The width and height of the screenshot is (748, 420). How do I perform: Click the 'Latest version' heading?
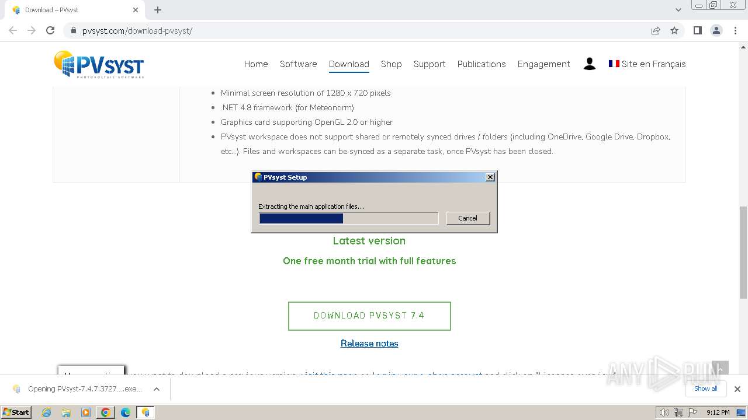[369, 241]
